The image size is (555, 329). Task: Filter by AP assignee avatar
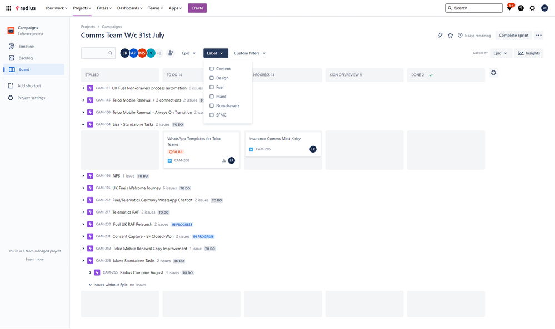pyautogui.click(x=133, y=53)
